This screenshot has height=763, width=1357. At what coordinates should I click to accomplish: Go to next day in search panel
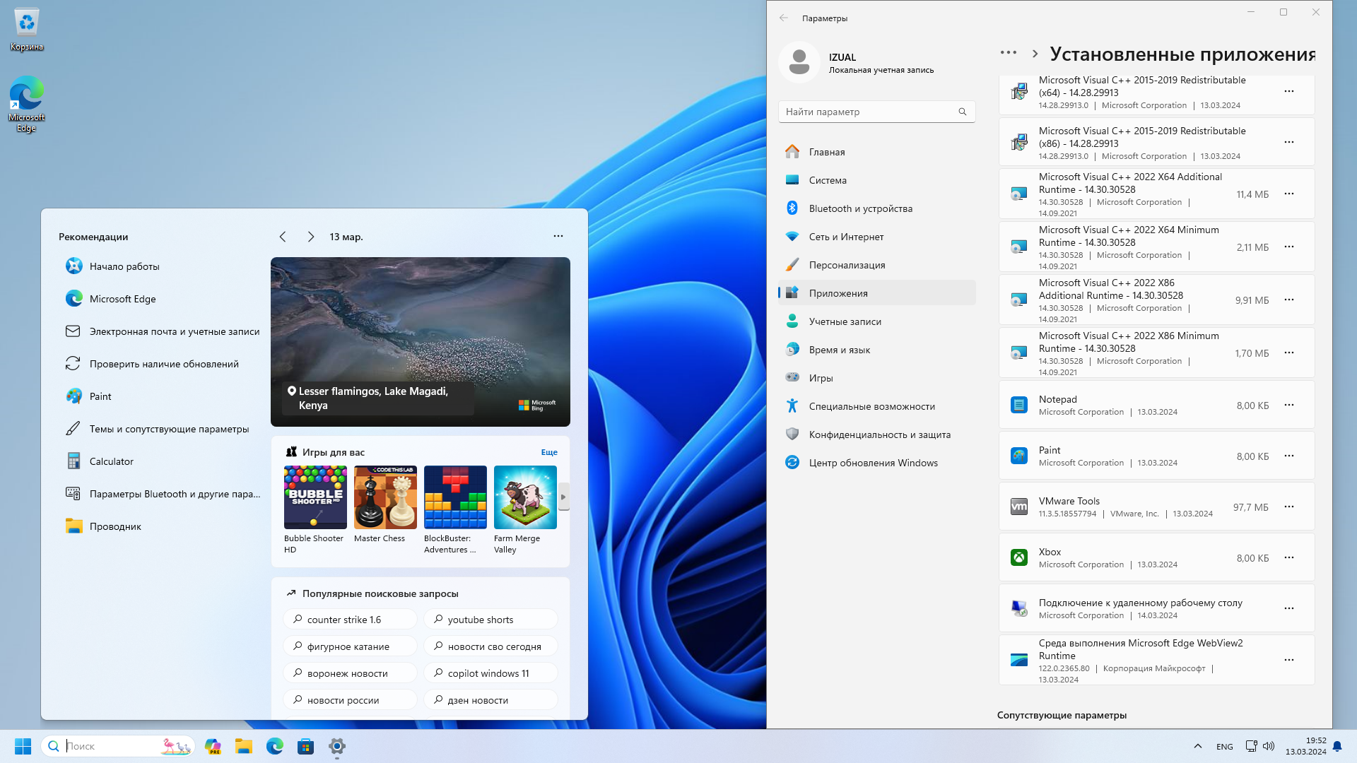(x=311, y=237)
